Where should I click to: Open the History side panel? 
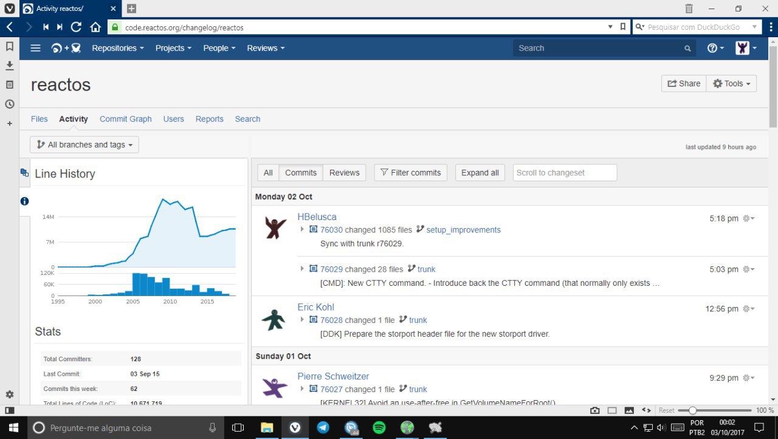tap(10, 105)
